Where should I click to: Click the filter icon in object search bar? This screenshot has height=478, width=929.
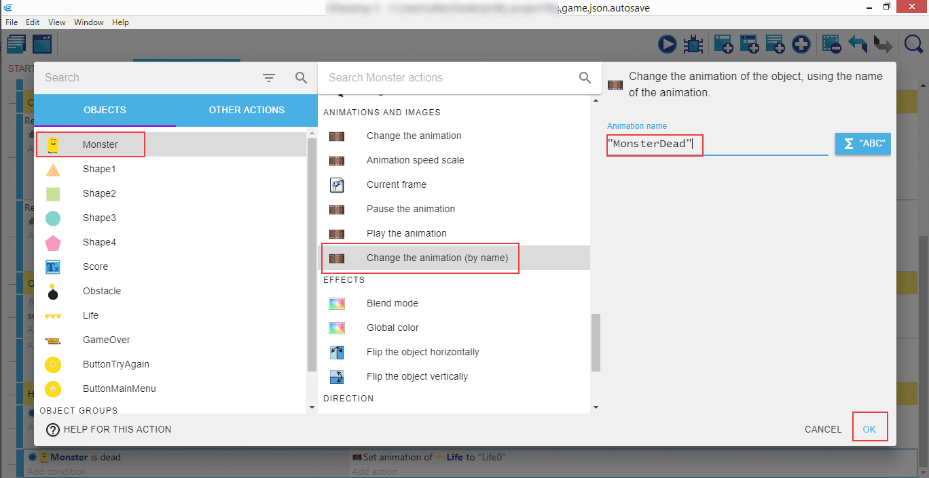[x=269, y=78]
